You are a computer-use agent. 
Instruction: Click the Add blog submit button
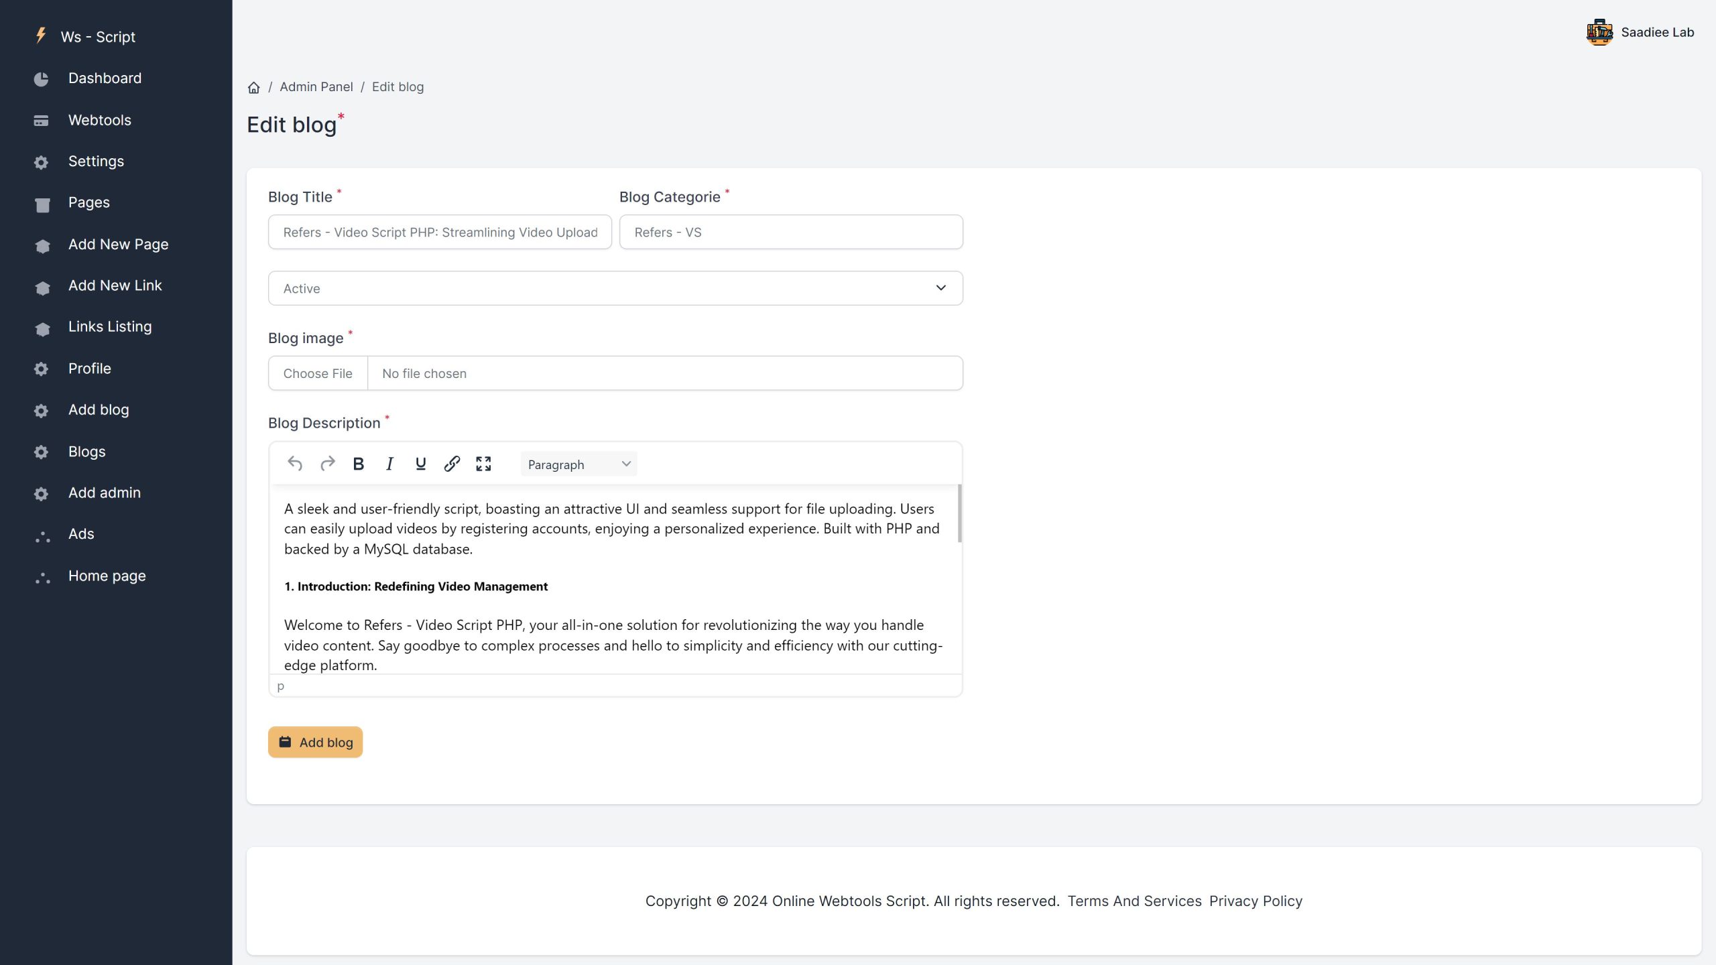click(314, 741)
